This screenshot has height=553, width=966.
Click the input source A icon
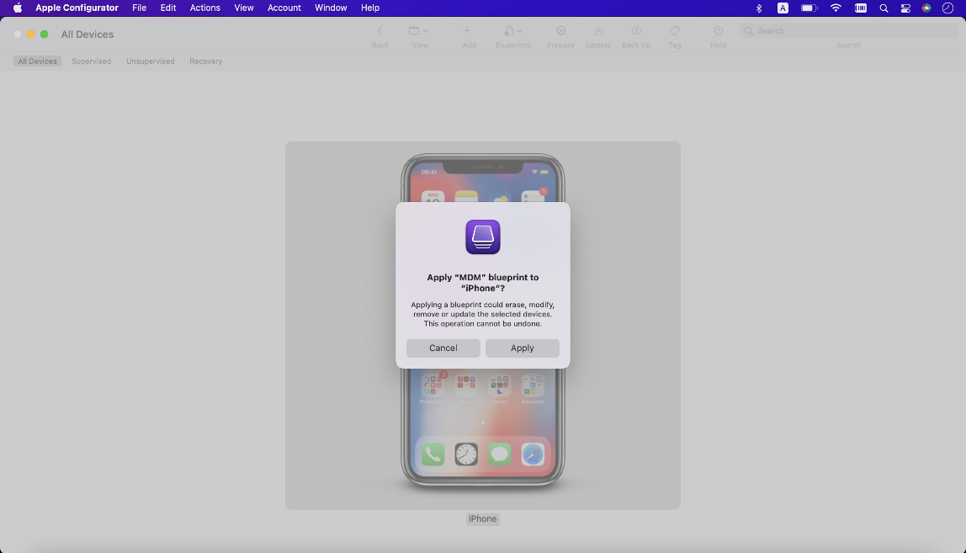pos(783,8)
